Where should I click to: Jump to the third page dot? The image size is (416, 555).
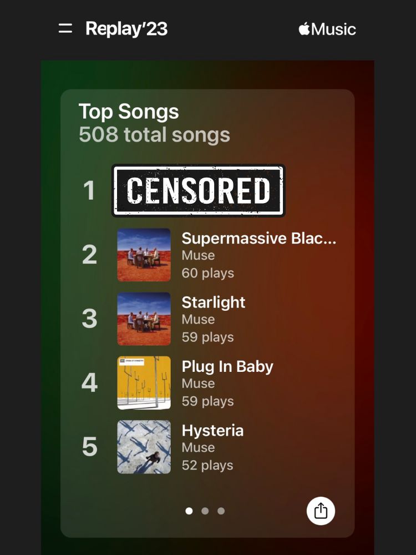[x=221, y=511]
